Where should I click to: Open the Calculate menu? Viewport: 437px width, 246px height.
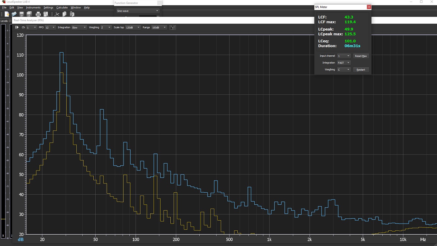pos(62,7)
